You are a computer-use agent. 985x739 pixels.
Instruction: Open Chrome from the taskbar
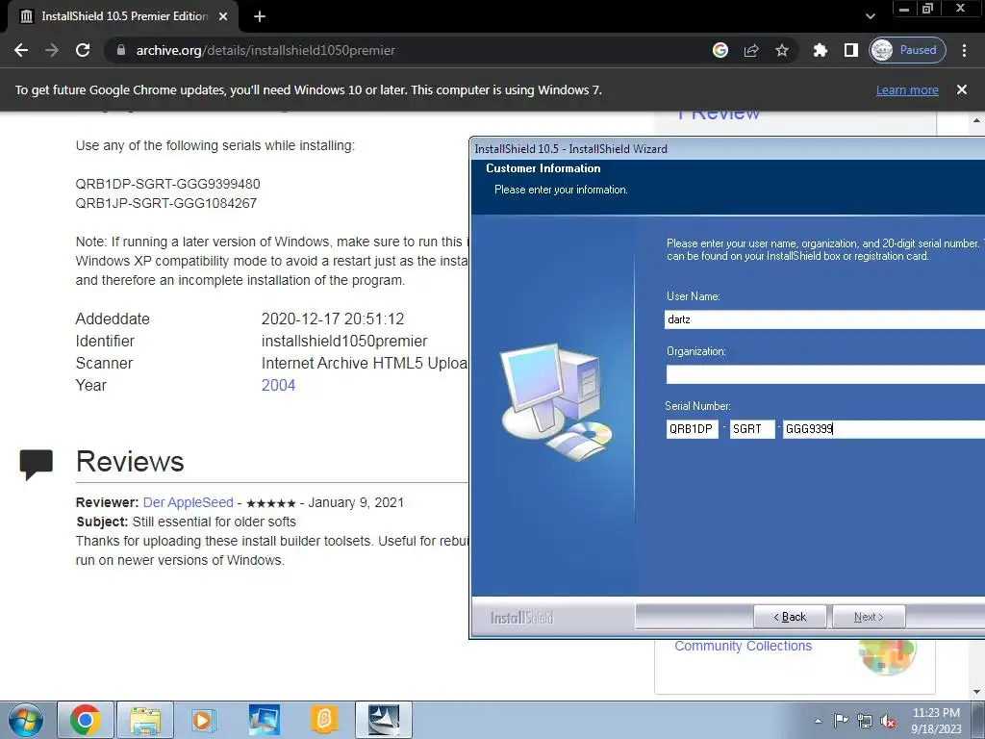(x=86, y=720)
